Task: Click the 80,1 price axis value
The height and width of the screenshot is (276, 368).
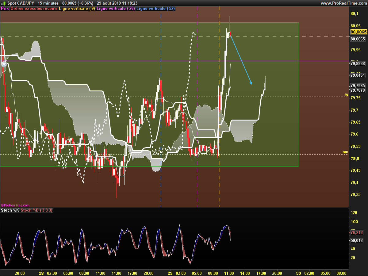Action: click(354, 13)
